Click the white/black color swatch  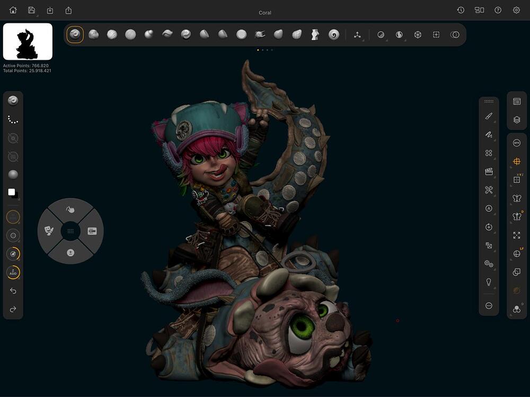13,193
